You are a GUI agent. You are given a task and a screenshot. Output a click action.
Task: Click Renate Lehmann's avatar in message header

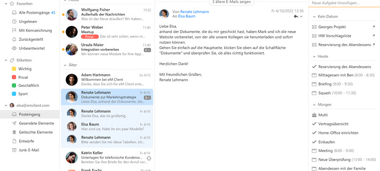click(164, 14)
